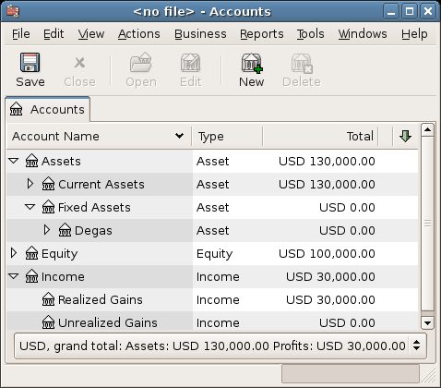Viewport: 441px width, 388px height.
Task: Open the View menu
Action: pyautogui.click(x=91, y=34)
